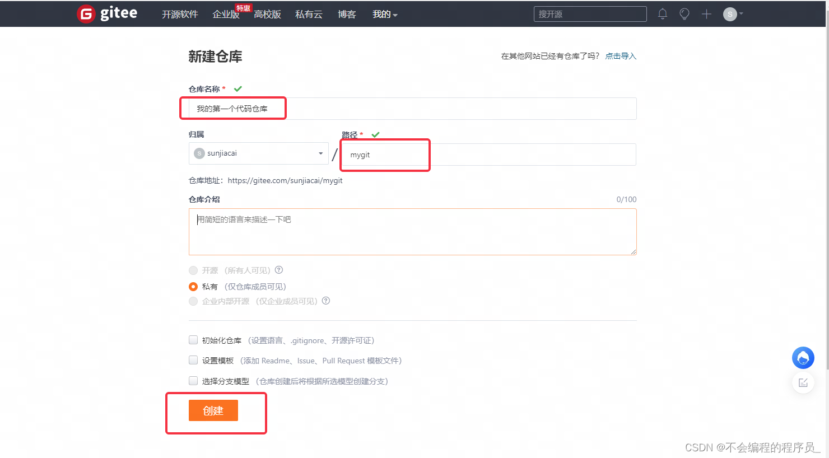Screen dimensions: 829x458
Task: Click the 点击导入 link
Action: click(x=621, y=56)
